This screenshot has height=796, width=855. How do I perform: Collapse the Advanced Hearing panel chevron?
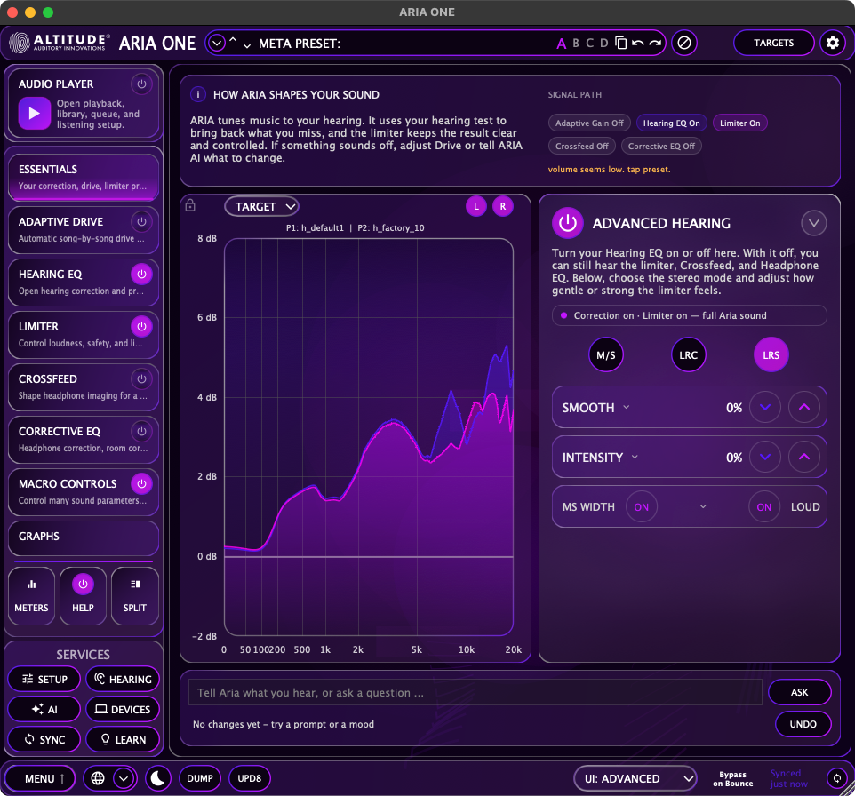[813, 223]
